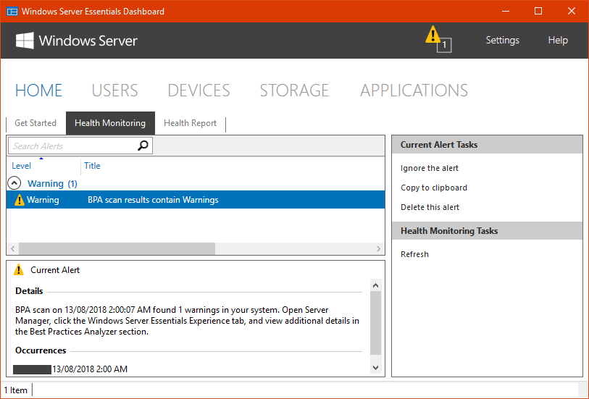Open the HOME section
Image resolution: width=589 pixels, height=399 pixels.
tap(38, 91)
